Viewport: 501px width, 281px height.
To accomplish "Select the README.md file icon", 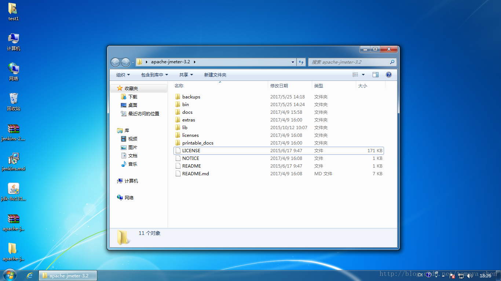I will click(x=178, y=173).
